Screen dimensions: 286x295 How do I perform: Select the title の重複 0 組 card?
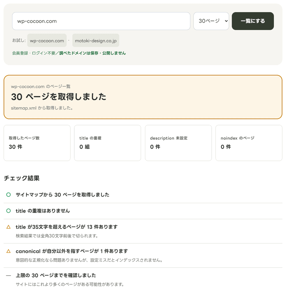(107, 143)
